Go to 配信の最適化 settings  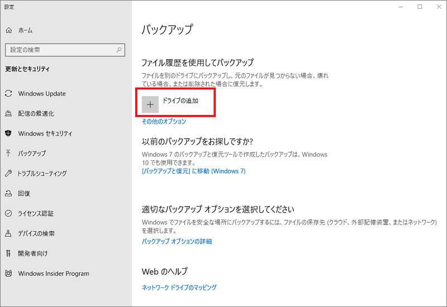(x=36, y=113)
